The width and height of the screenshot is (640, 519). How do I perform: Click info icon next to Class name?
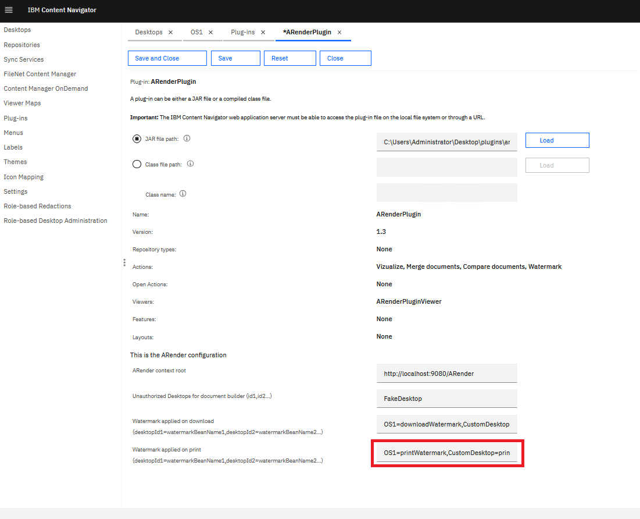click(x=183, y=194)
